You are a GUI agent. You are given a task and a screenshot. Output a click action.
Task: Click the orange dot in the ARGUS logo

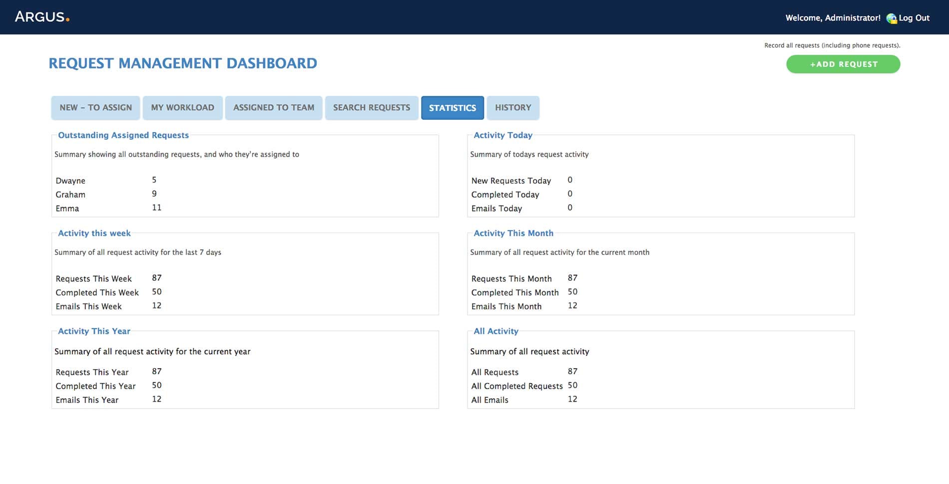67,19
